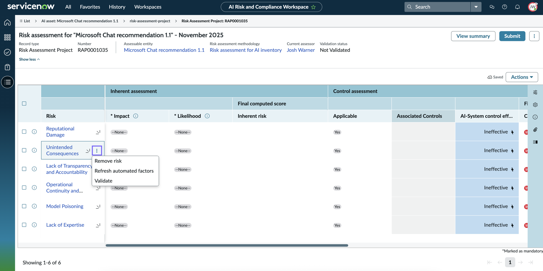Show Impact column info tooltip icon
Screen dimensions: 543x271
click(x=136, y=116)
